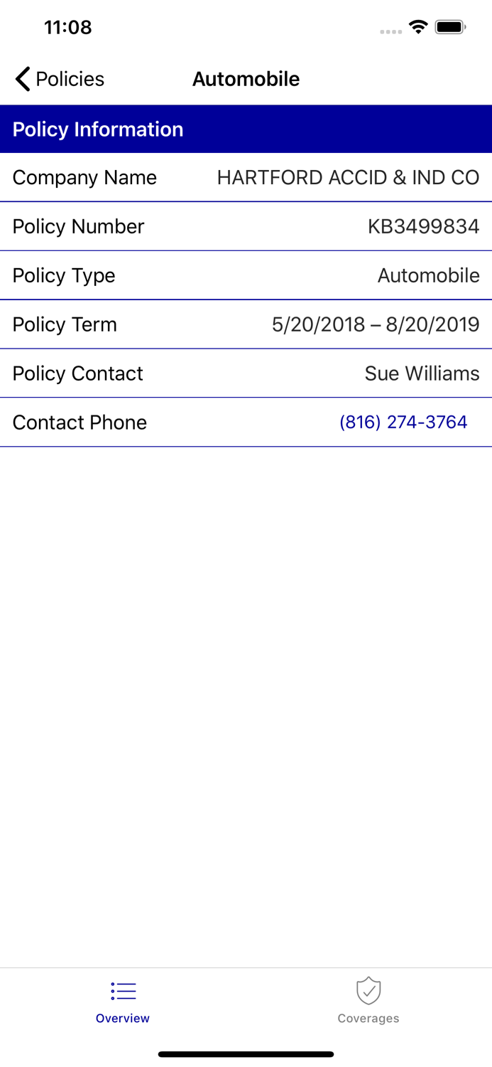Tap the Policy Type Automobile row
Image resolution: width=492 pixels, height=1067 pixels.
pos(246,275)
